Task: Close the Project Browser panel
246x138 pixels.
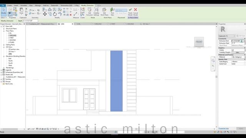Action: [24, 24]
